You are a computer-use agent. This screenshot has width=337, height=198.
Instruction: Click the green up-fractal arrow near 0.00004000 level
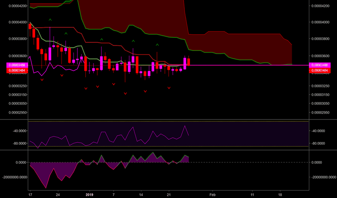[x=50, y=20]
